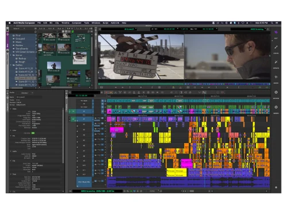Open Scene A2 10_12 bin

[26, 75]
